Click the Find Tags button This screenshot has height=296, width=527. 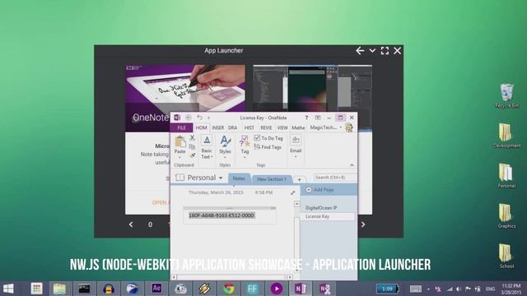click(268, 147)
